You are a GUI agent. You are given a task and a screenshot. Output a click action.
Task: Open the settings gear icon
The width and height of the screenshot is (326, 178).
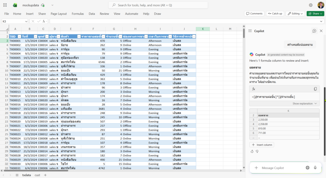point(311,5)
